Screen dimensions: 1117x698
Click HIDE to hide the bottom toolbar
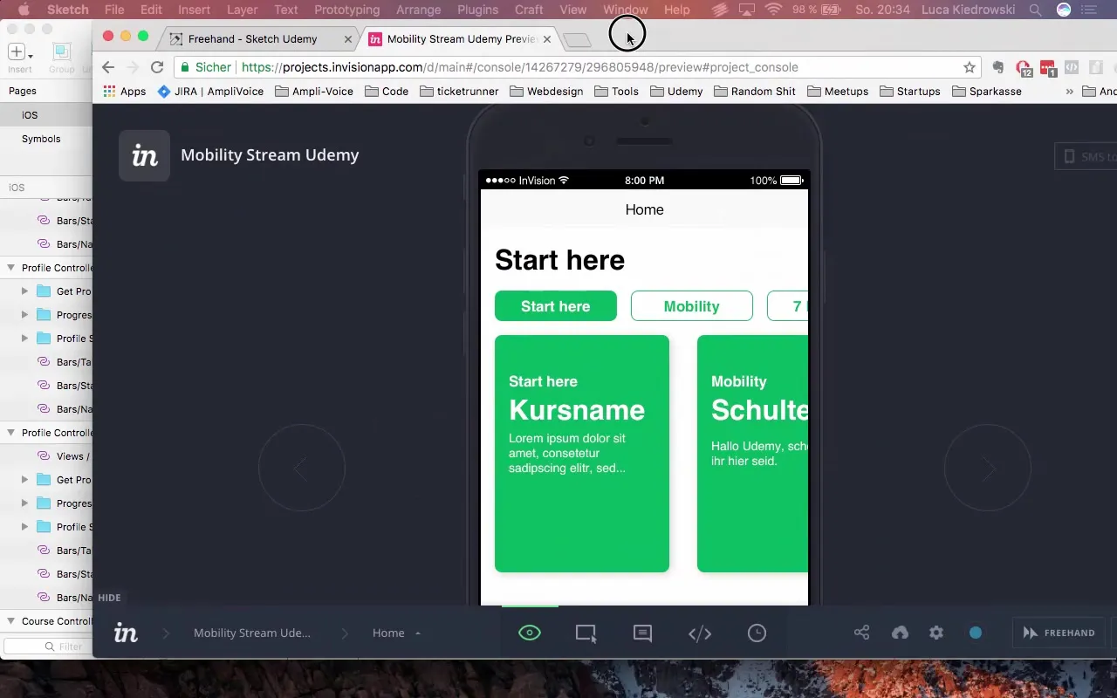click(x=109, y=598)
